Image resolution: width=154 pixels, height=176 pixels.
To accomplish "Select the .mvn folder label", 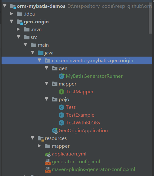I will [36, 30].
